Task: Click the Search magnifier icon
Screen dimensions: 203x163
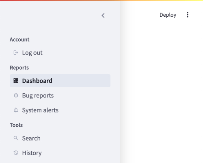Action: [x=16, y=138]
